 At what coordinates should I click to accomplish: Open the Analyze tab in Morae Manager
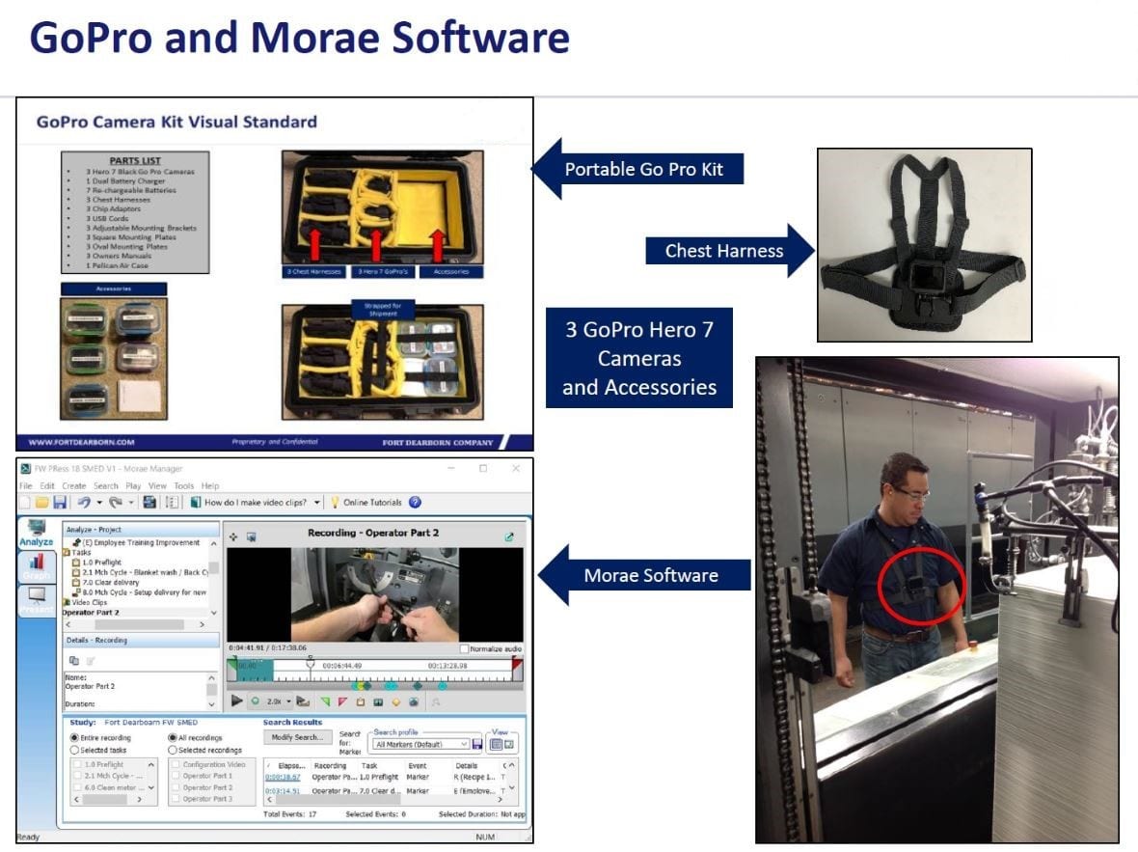(37, 534)
